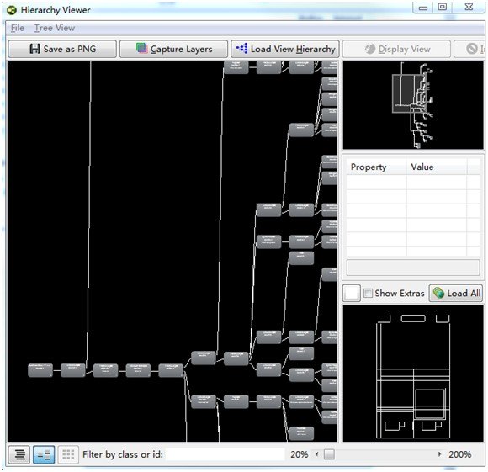This screenshot has width=488, height=472.
Task: Focus the Filter by class or id field
Action: point(225,454)
